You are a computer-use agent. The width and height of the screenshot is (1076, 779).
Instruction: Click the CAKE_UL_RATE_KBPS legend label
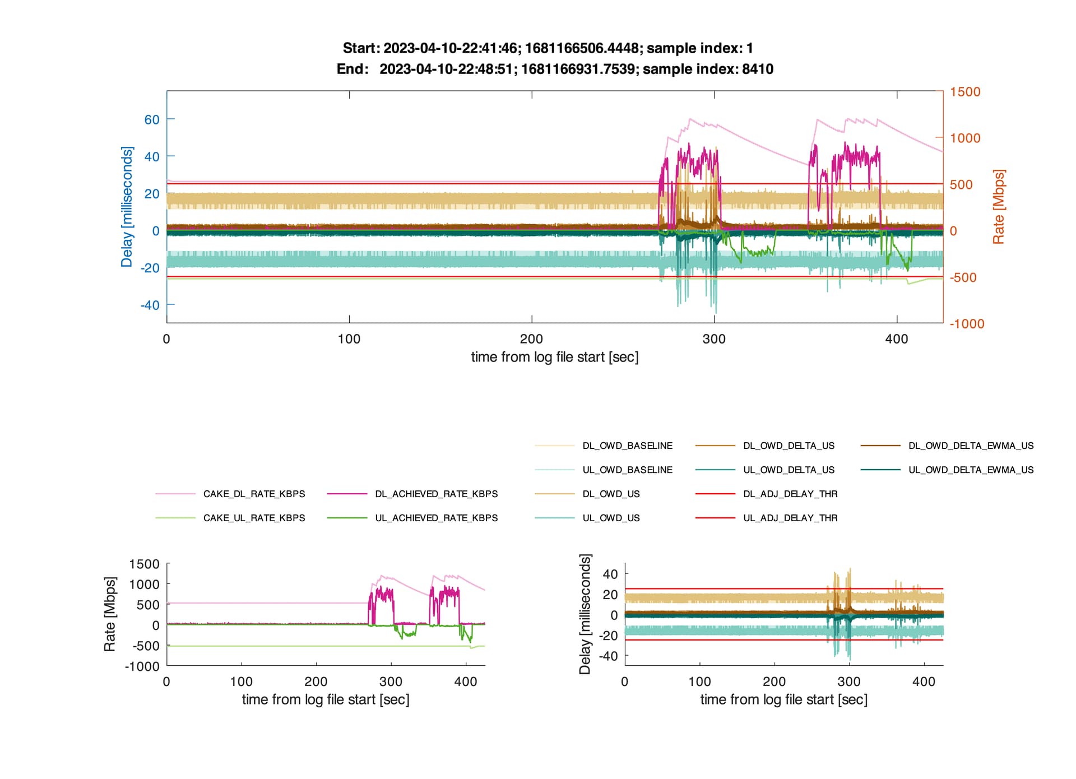coord(254,518)
